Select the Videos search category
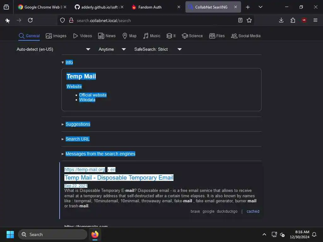The image size is (323, 242). 82,36
